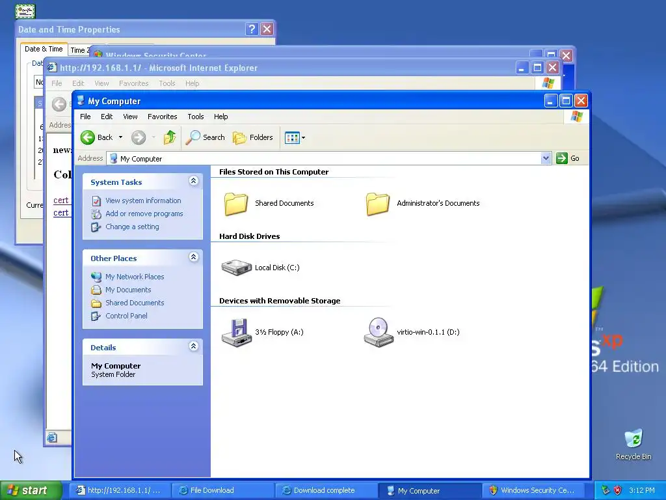
Task: Click the clock showing 3:12 PM
Action: [x=642, y=490]
